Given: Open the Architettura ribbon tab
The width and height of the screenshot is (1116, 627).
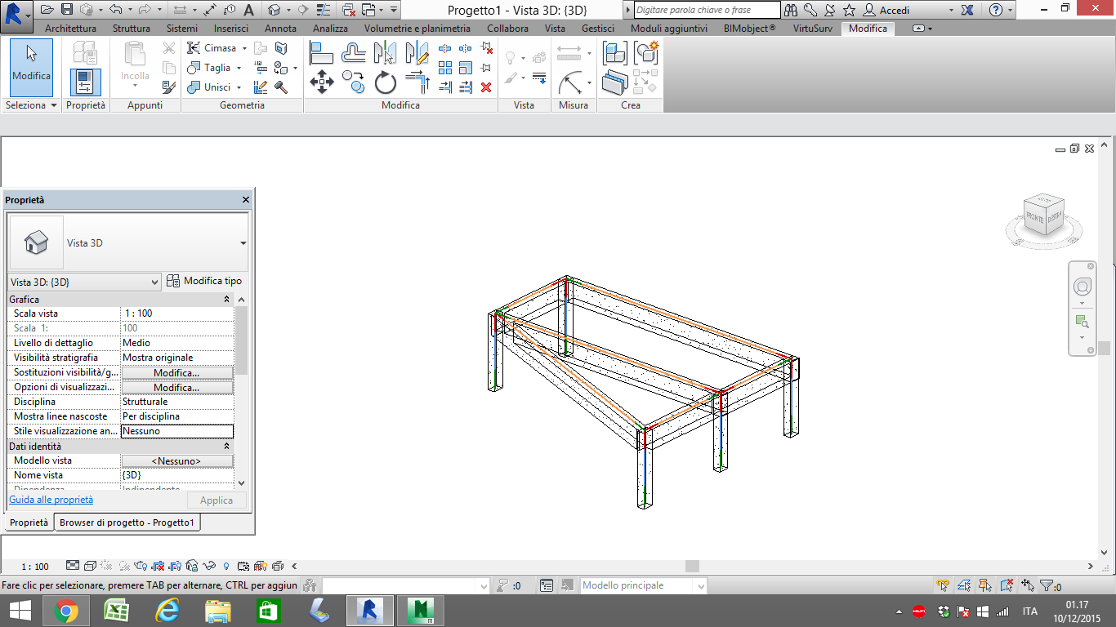Looking at the screenshot, I should (x=70, y=28).
